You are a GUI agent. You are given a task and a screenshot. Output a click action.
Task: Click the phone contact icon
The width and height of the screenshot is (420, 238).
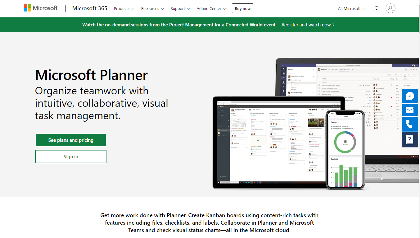(410, 124)
